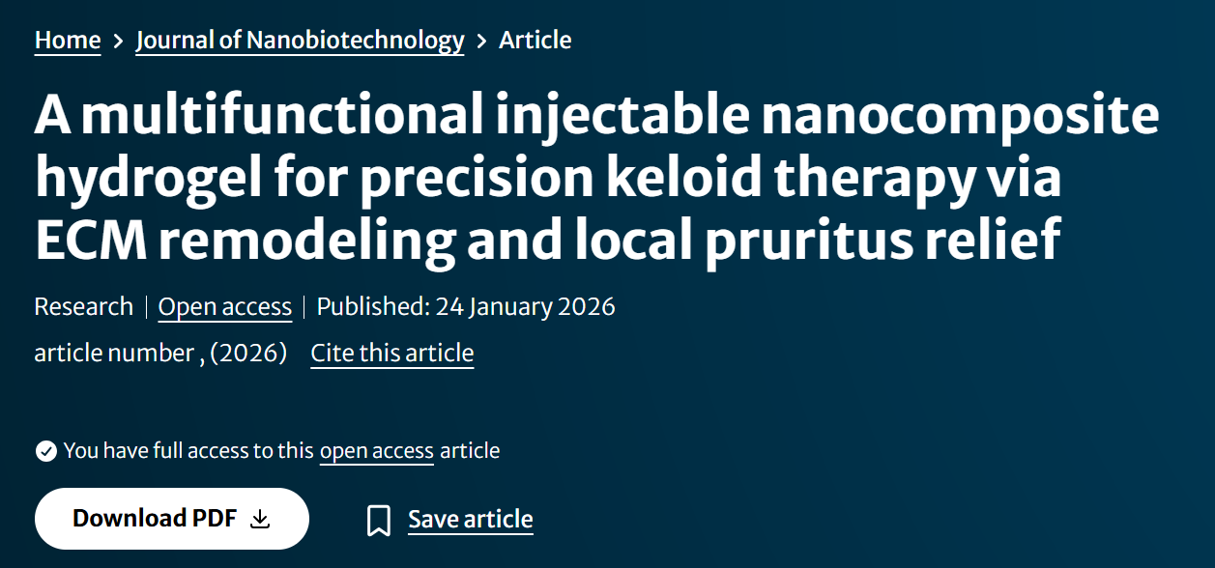Click the Open access link beside Research
This screenshot has height=568, width=1215.
point(224,307)
